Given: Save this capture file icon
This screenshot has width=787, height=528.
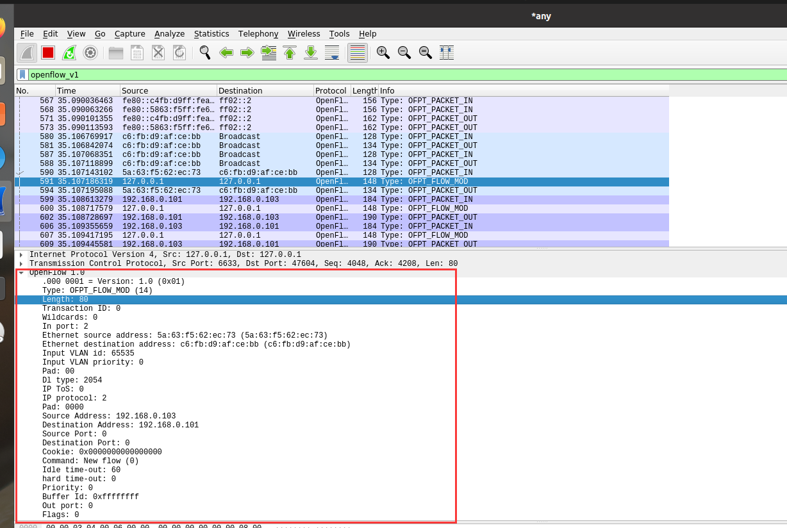Looking at the screenshot, I should [x=137, y=53].
